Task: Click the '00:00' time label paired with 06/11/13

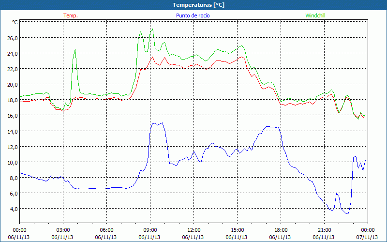Action: click(x=19, y=230)
